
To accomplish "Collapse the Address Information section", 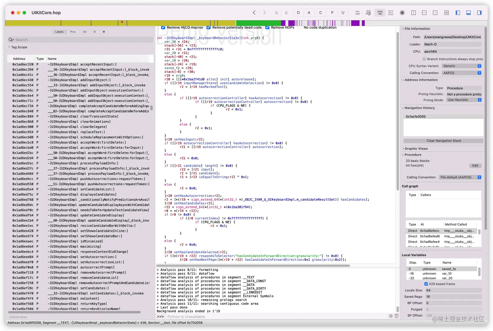I will coord(403,80).
